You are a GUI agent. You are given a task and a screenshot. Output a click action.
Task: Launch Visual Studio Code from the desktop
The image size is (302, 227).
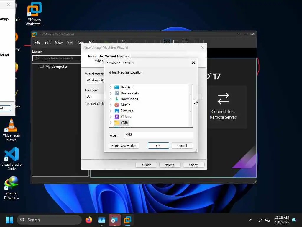point(12,159)
